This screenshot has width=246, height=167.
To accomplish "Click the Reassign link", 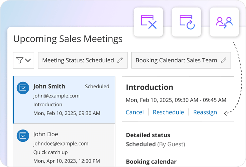I will point(205,112).
